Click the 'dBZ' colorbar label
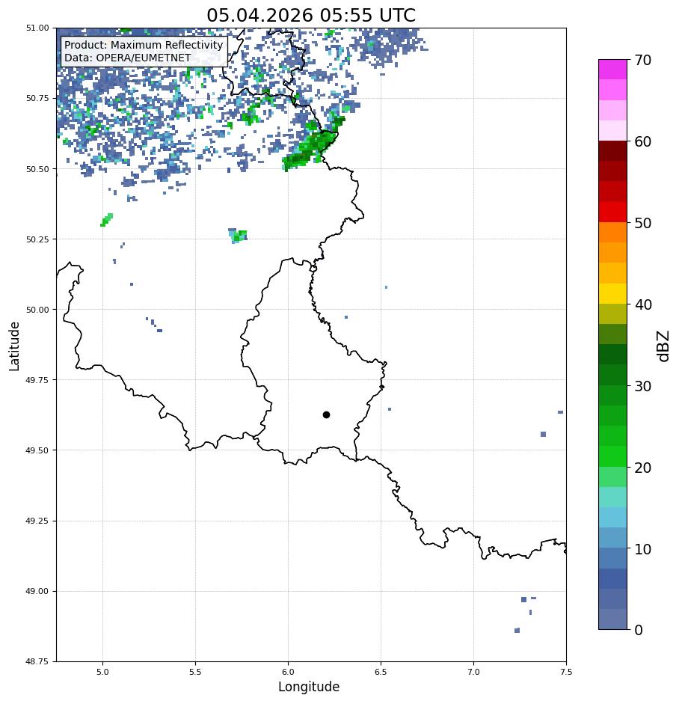 point(664,346)
